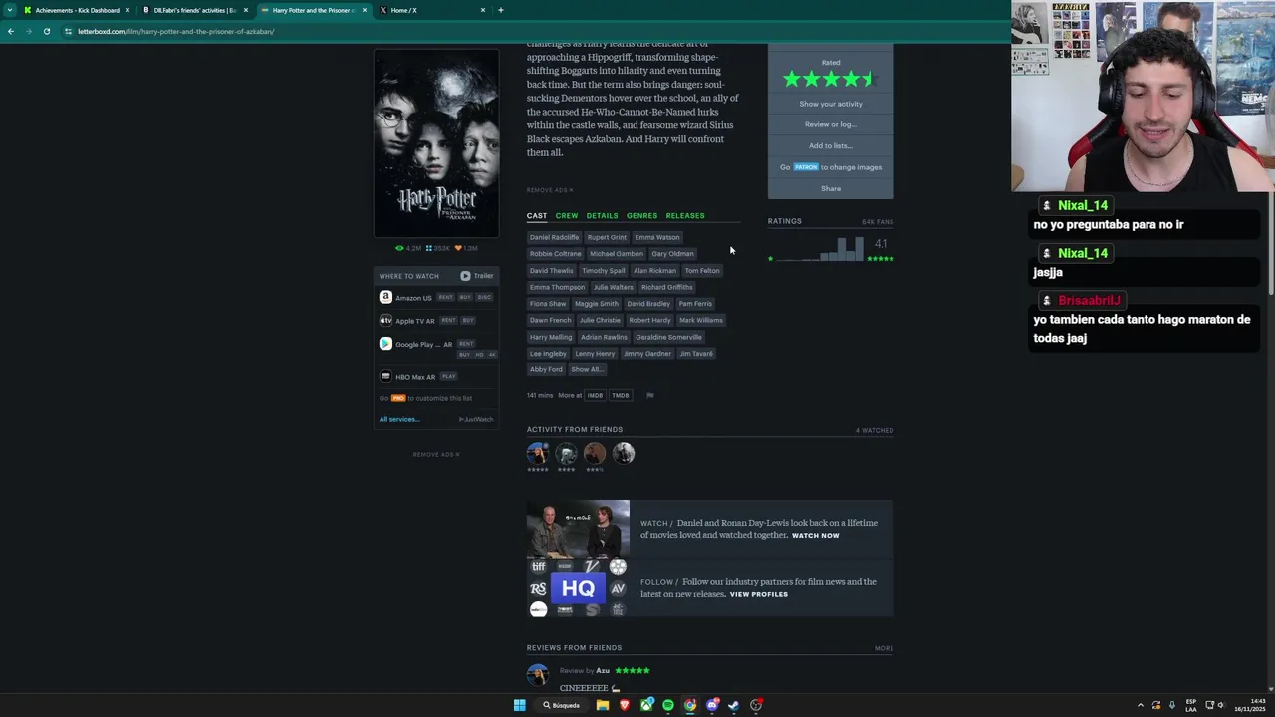Click the Amazon US service icon
This screenshot has width=1275, height=717.
click(x=385, y=297)
